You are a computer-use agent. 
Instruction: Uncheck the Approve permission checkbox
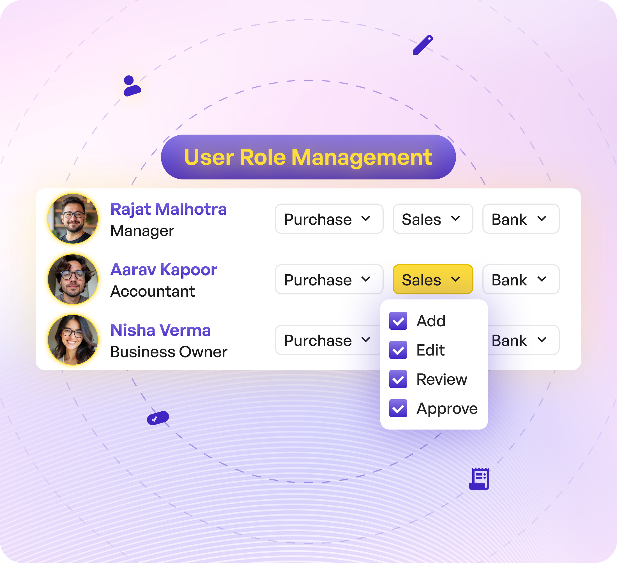pos(398,409)
